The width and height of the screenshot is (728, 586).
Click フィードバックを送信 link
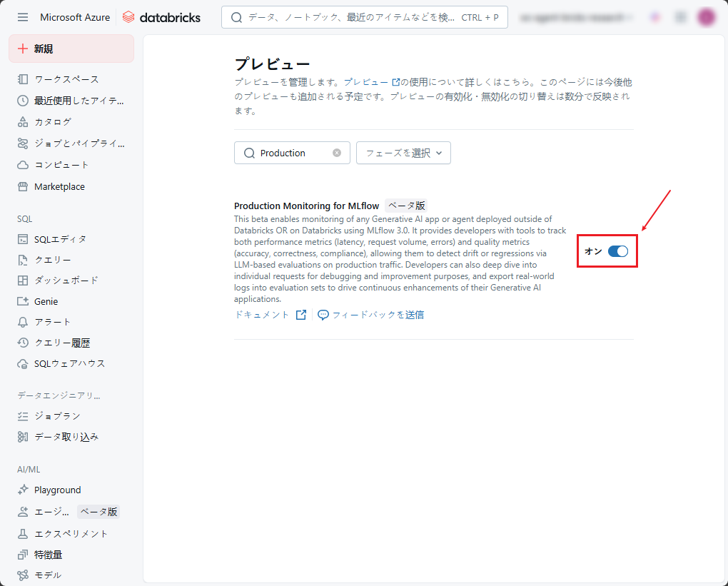(378, 315)
